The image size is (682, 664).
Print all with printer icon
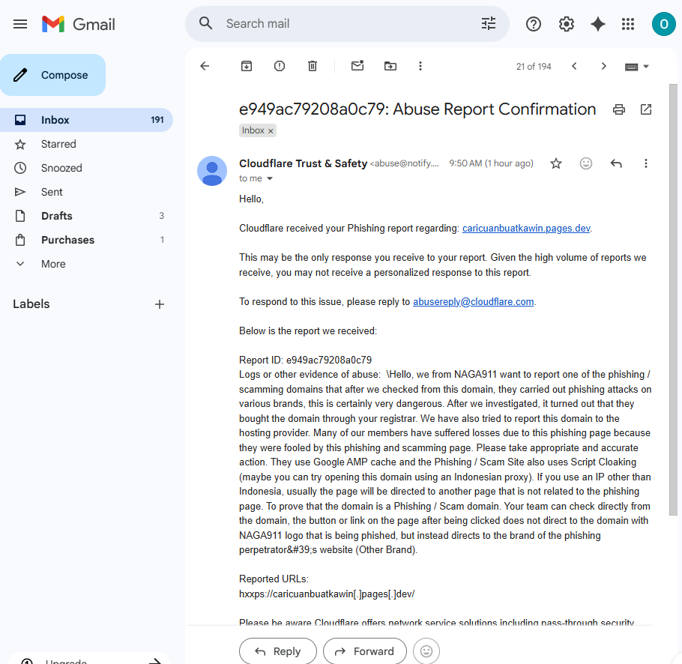pos(619,109)
